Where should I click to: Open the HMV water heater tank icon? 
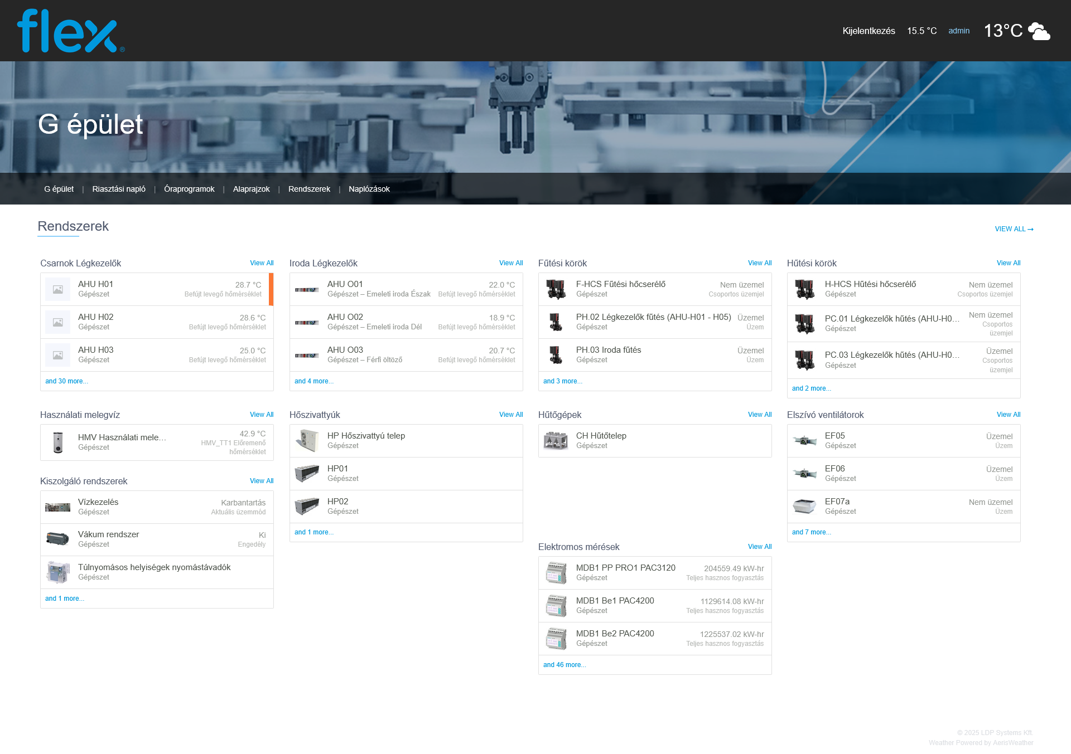coord(58,442)
